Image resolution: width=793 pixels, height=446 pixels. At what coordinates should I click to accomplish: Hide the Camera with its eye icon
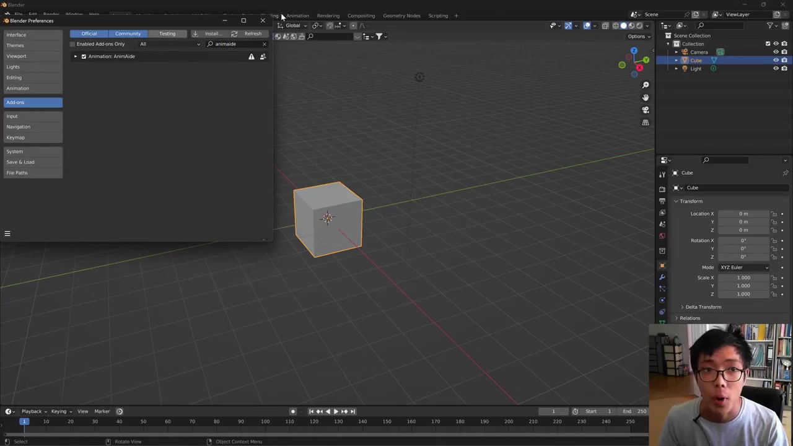click(x=776, y=52)
